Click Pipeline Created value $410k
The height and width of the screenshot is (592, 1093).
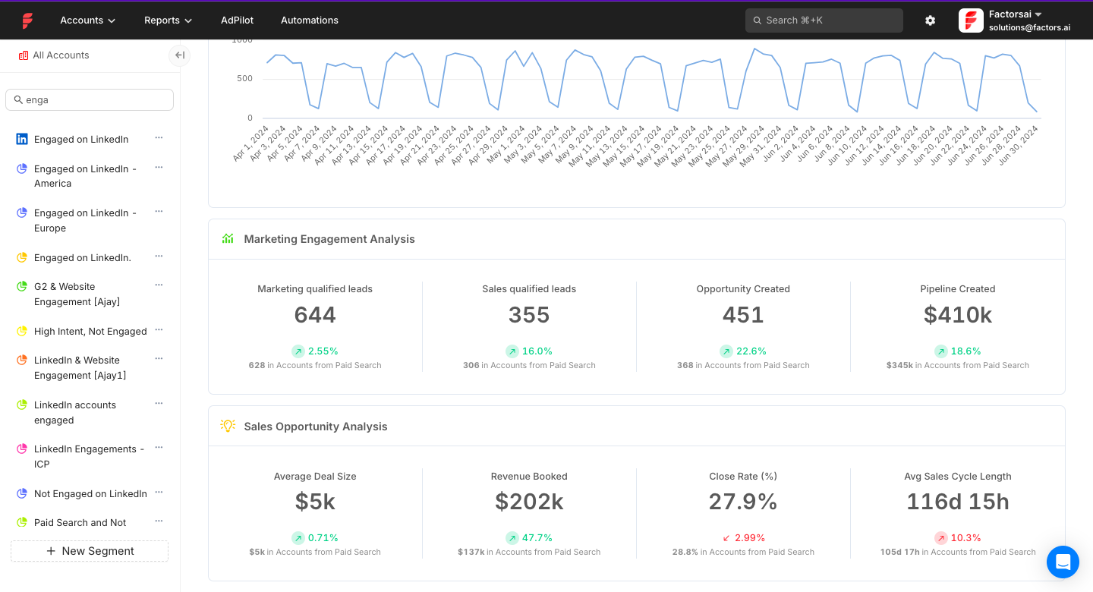click(x=958, y=315)
